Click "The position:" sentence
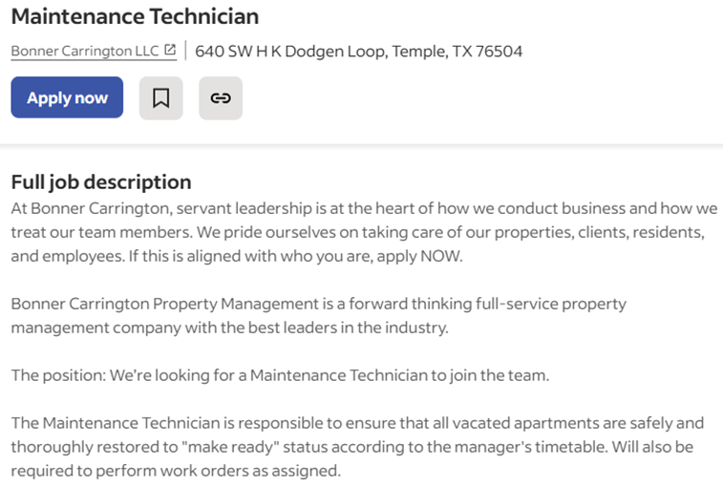Viewport: 723px width, 487px height. [281, 375]
